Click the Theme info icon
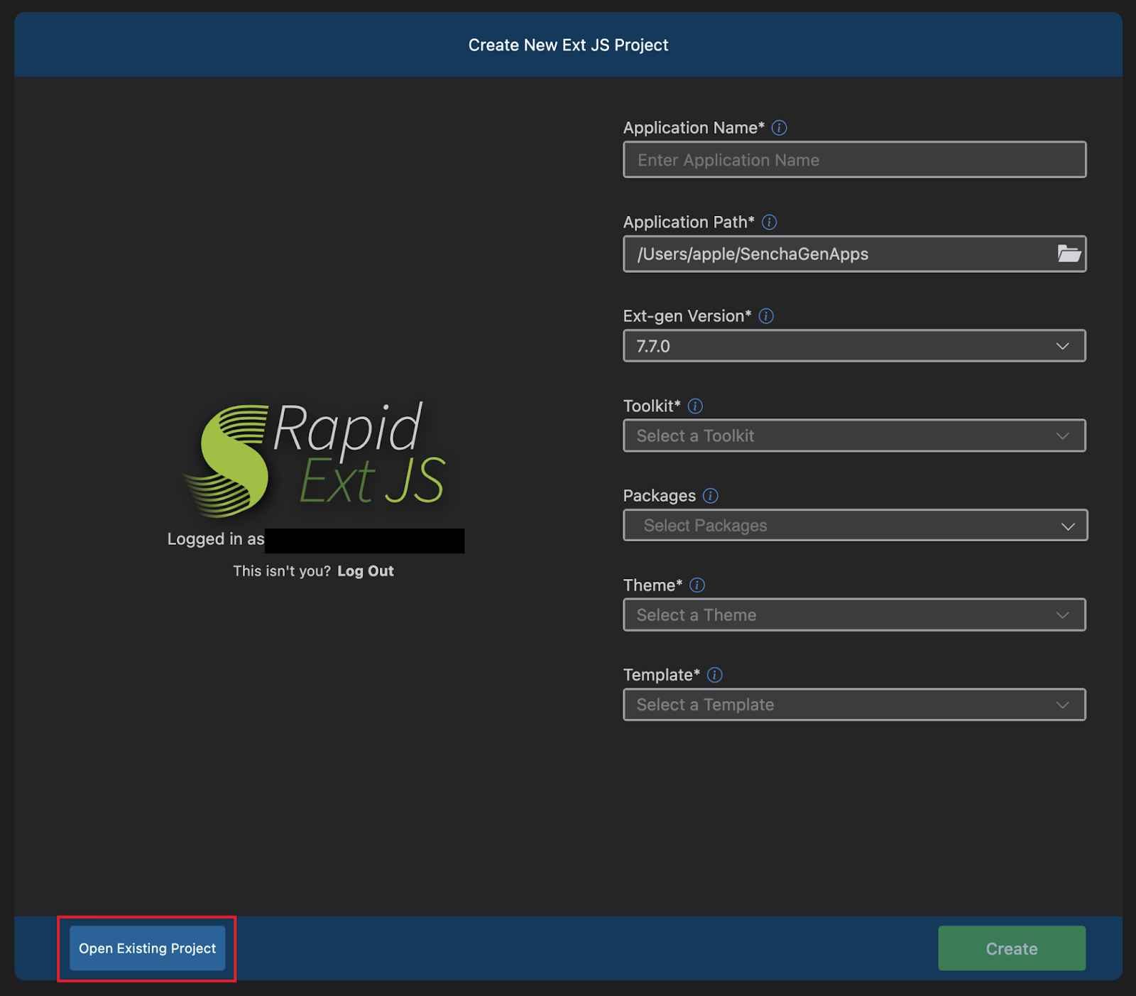Image resolution: width=1136 pixels, height=996 pixels. coord(697,585)
